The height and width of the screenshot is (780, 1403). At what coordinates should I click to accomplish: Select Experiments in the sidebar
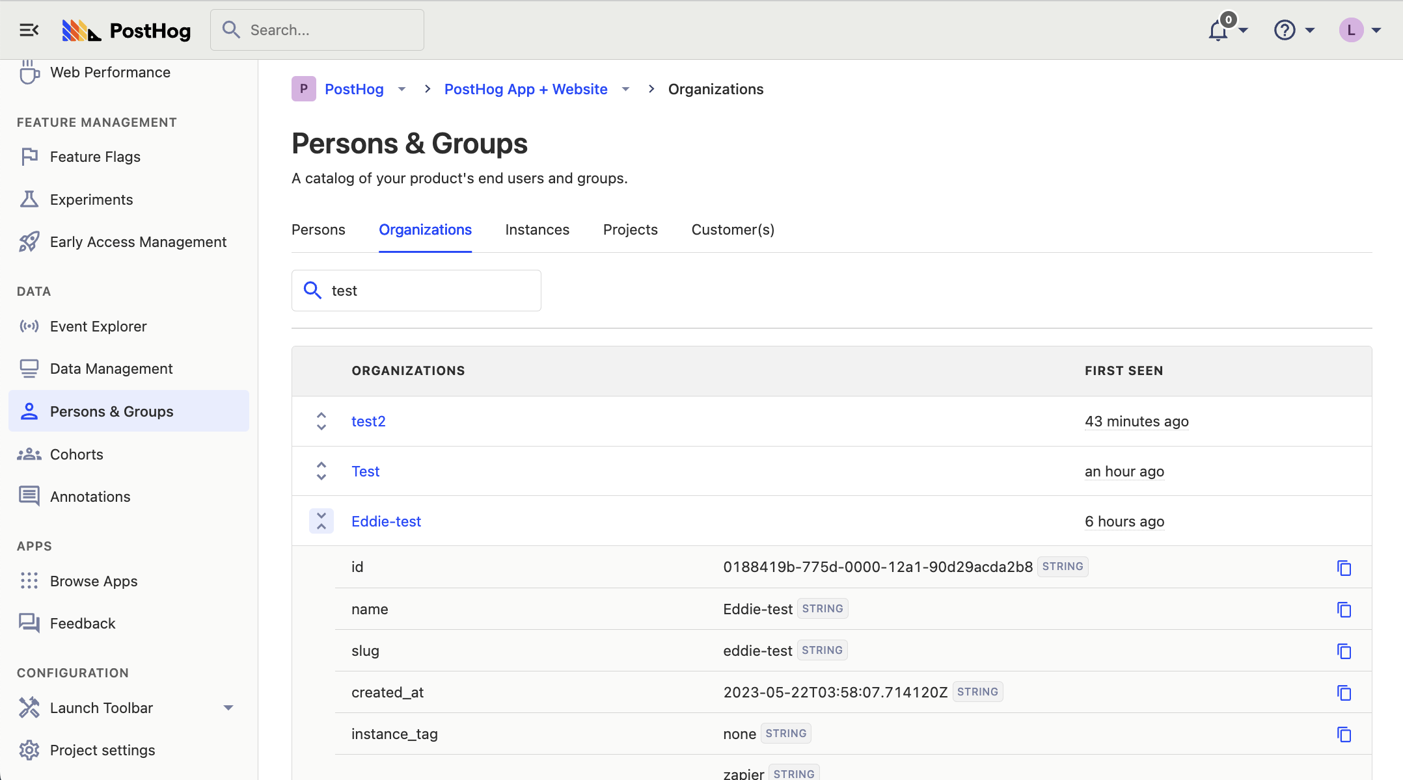(91, 199)
